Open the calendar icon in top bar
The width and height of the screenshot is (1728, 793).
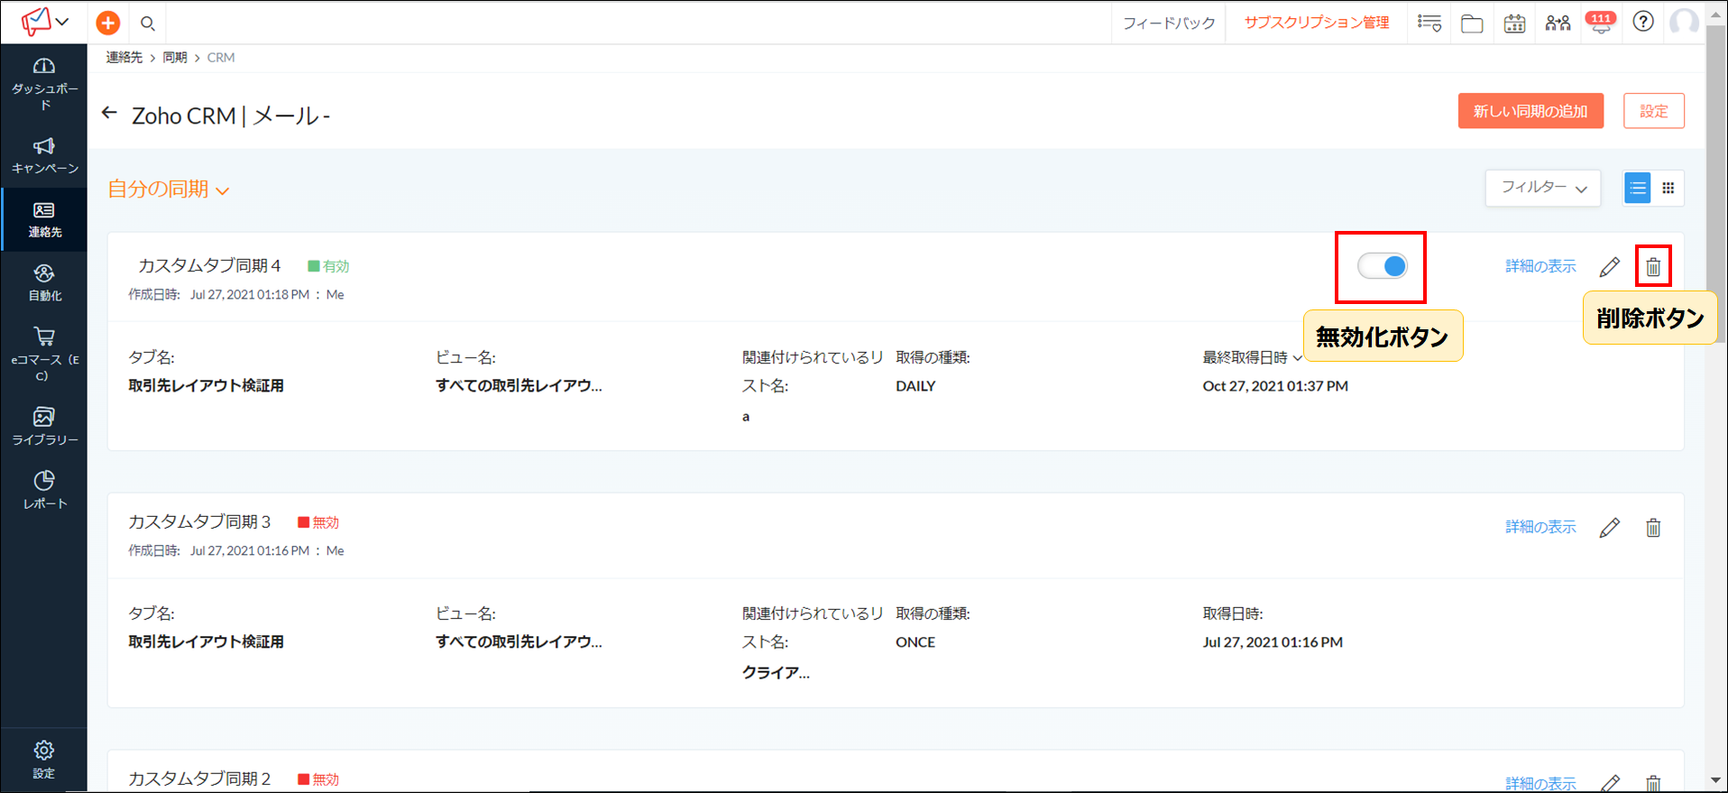point(1515,23)
